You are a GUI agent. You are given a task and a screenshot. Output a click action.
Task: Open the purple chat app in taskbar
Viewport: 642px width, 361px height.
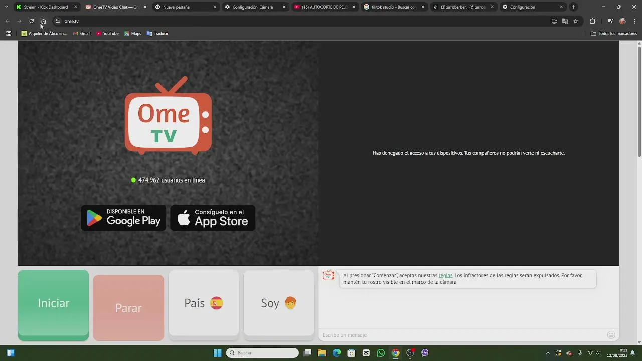tap(425, 353)
